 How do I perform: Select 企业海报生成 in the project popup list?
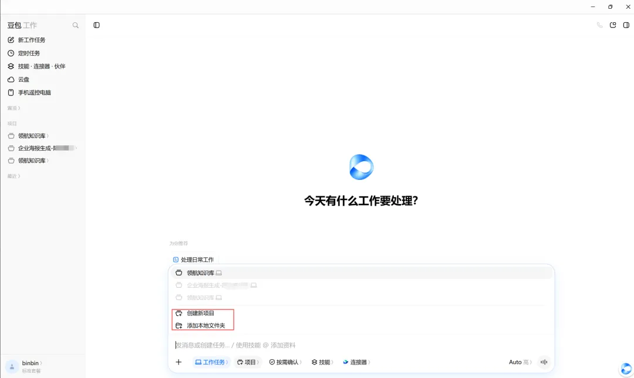361,285
